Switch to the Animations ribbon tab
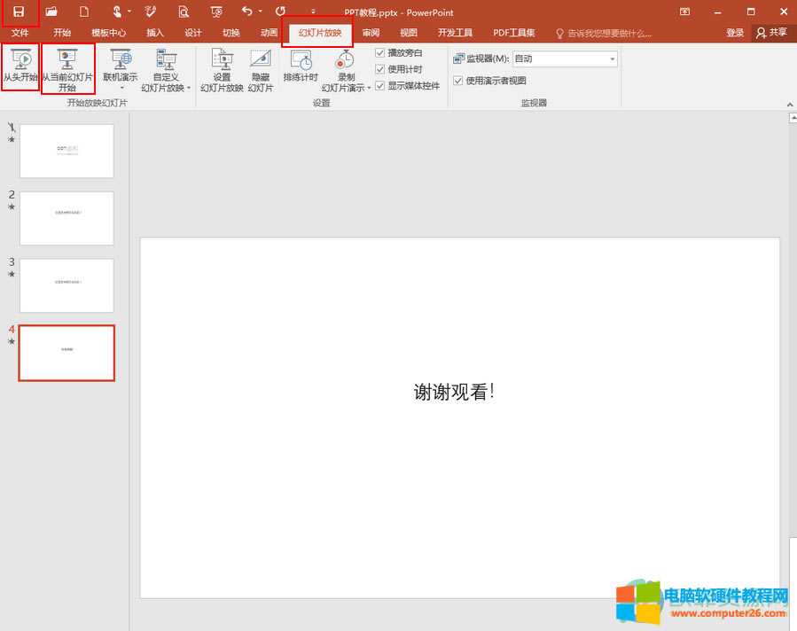The width and height of the screenshot is (797, 631). (268, 32)
